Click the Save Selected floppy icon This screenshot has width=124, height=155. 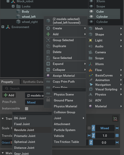[x=48, y=58]
